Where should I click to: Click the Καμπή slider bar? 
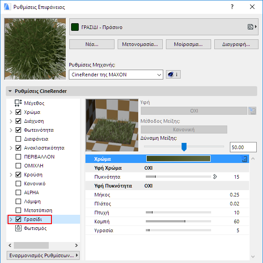(178, 221)
